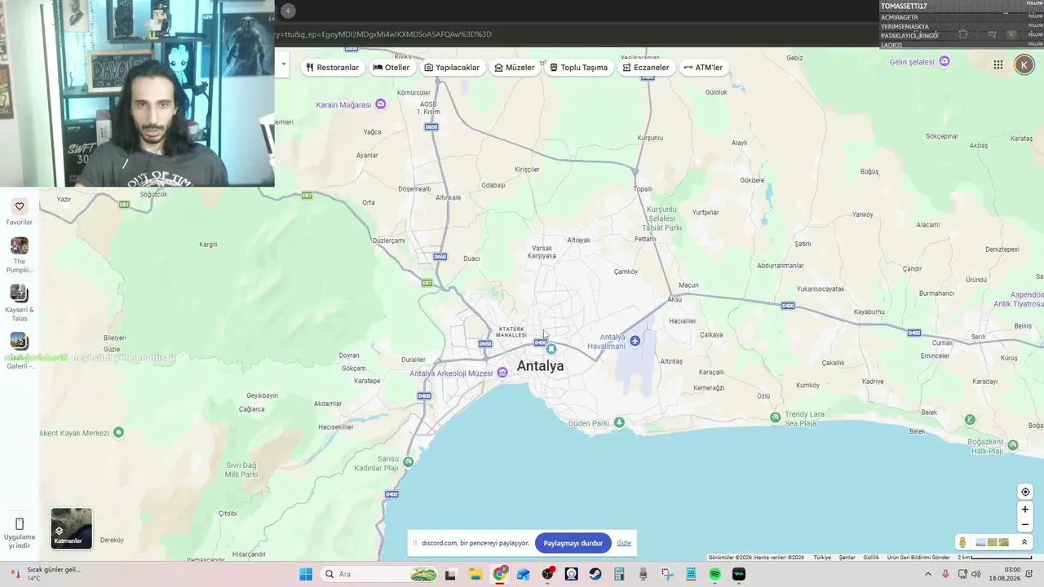Open Calculator from the taskbar
The image size is (1044, 587).
pos(619,574)
